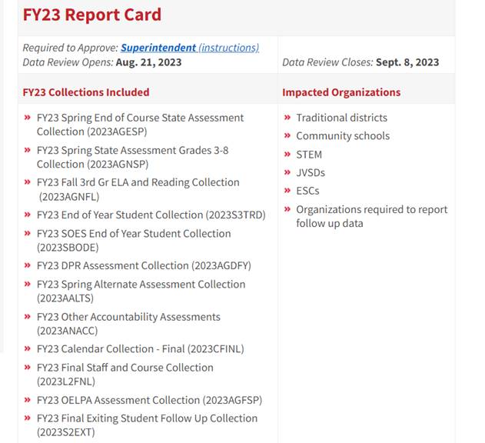
Task: Click the bullet arrow beside Traditional districts
Action: coord(287,118)
